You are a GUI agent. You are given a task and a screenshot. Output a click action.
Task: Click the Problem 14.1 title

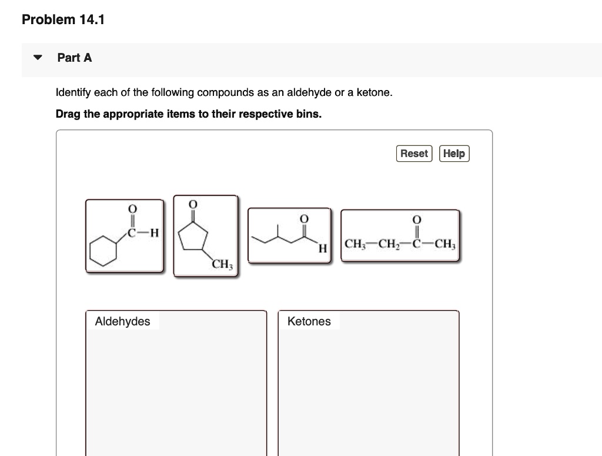(x=62, y=19)
